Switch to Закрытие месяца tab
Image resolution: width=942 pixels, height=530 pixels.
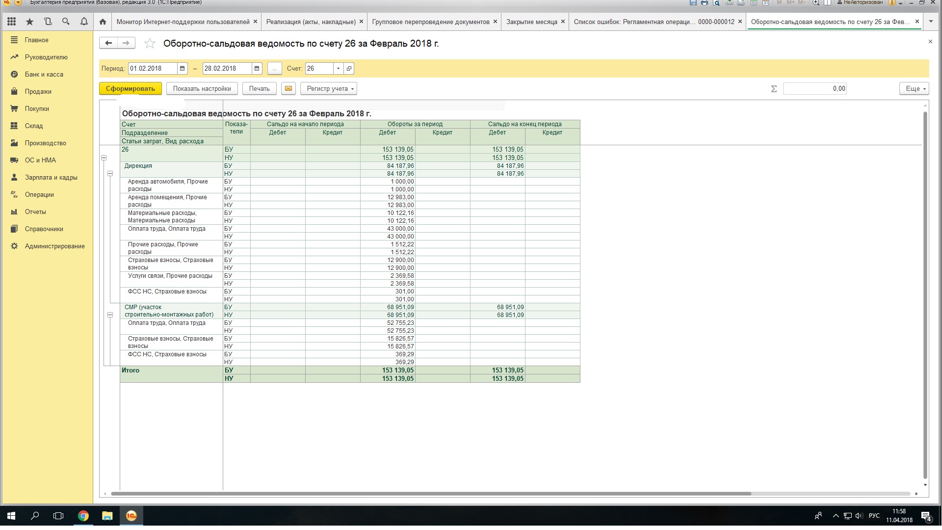[x=531, y=22]
